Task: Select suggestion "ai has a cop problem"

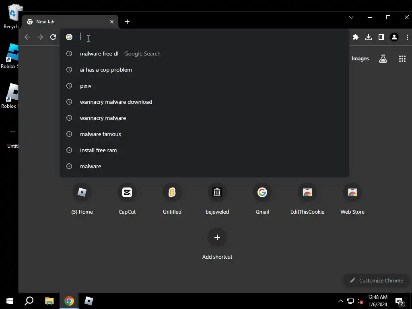Action: (x=204, y=70)
